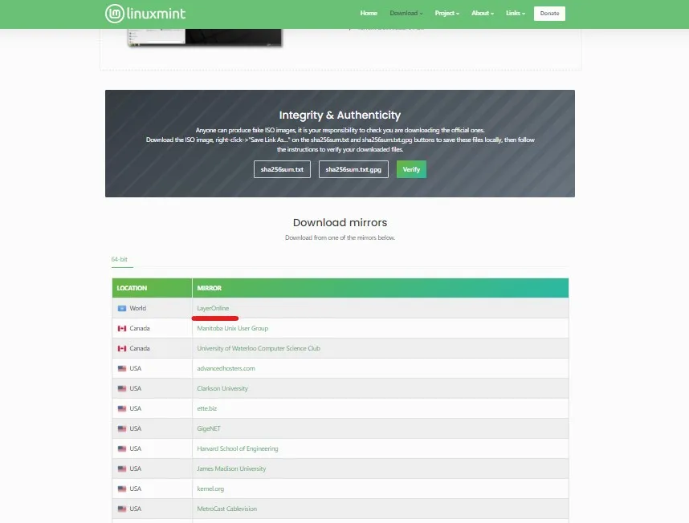
Task: Open University of Waterloo mirror link
Action: coord(259,348)
